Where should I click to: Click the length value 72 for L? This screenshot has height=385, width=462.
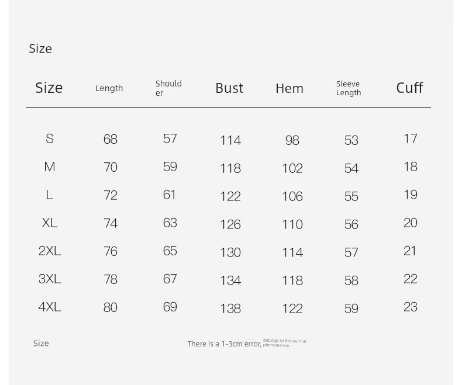click(x=111, y=195)
